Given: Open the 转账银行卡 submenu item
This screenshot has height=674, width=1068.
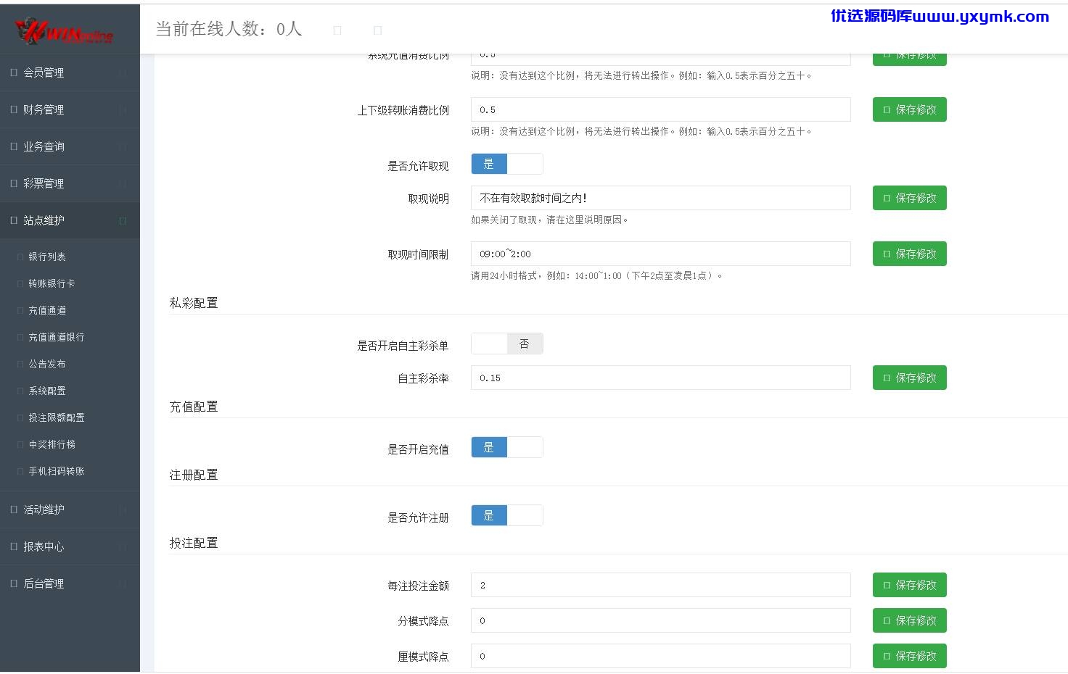Looking at the screenshot, I should pos(52,283).
